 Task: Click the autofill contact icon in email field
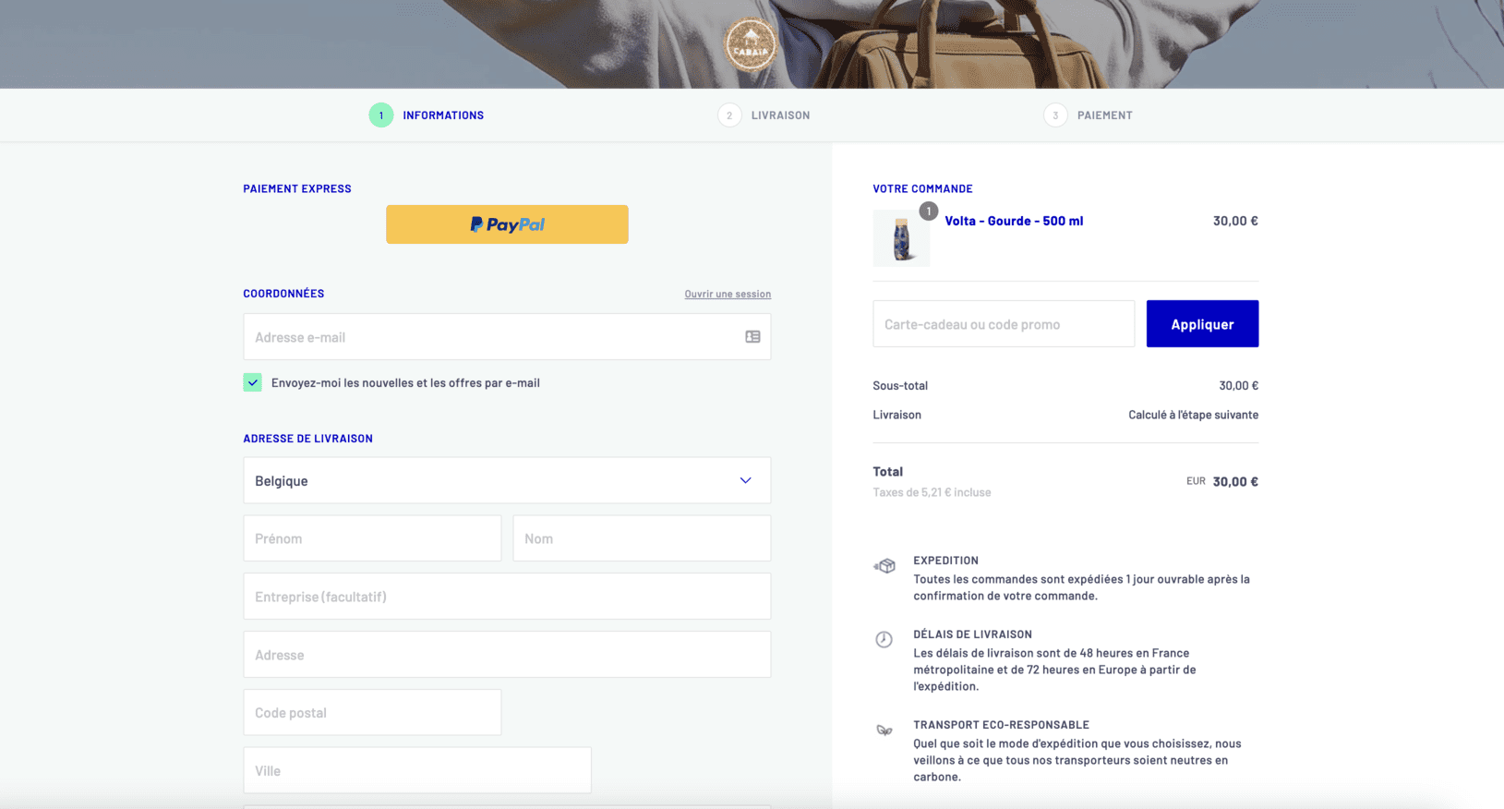[752, 337]
